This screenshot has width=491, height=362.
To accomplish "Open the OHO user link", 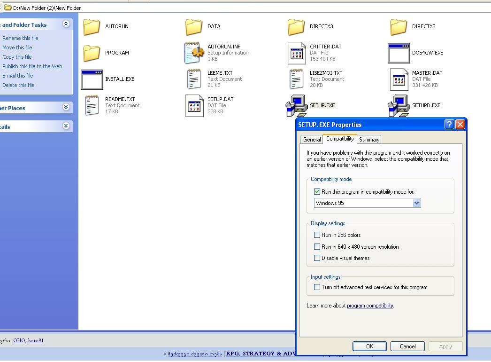I will pyautogui.click(x=19, y=341).
